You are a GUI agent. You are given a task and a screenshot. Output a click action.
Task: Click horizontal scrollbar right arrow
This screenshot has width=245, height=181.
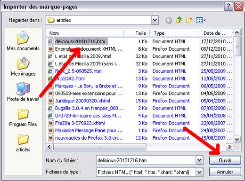[229, 147]
